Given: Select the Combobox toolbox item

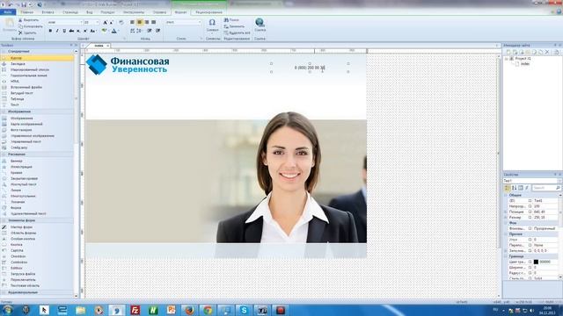Looking at the screenshot, I should point(18,262).
